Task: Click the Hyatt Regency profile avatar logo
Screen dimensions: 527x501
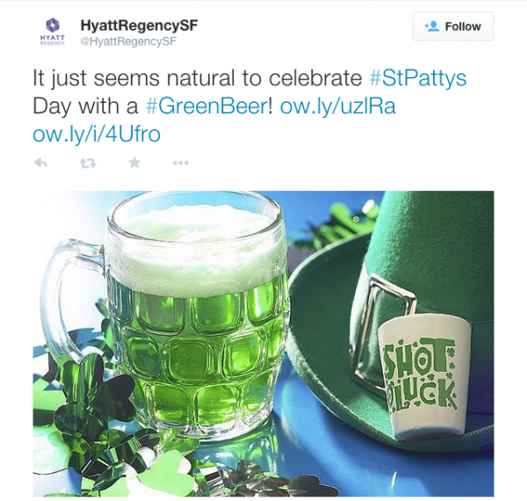Action: pos(53,32)
